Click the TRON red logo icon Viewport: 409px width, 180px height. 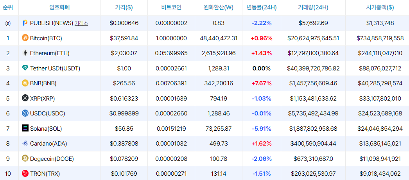pyautogui.click(x=25, y=173)
